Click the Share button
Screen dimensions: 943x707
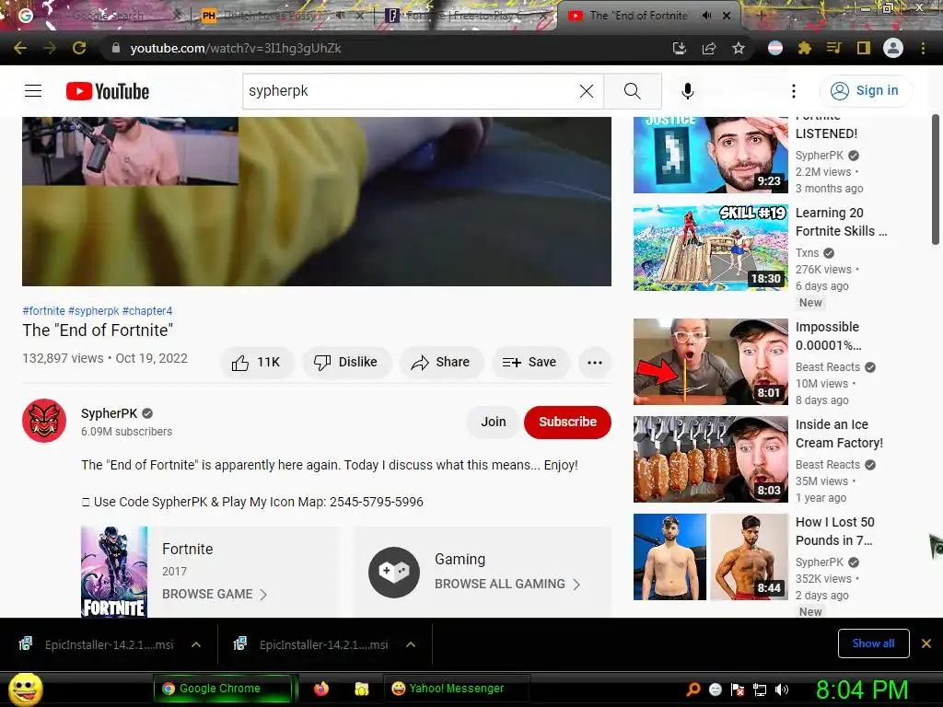(441, 362)
